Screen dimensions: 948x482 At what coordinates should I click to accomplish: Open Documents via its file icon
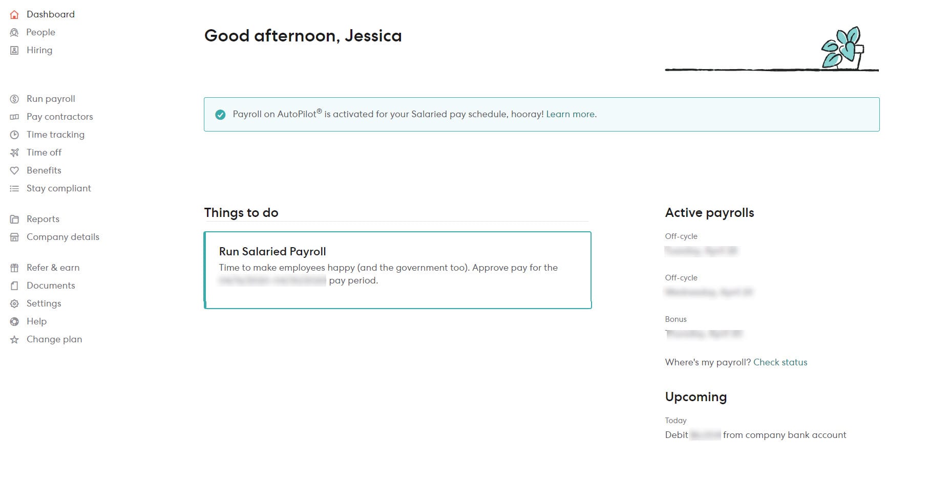pyautogui.click(x=14, y=285)
